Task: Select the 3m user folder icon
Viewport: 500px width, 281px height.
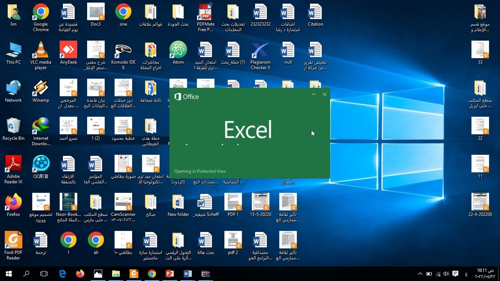Action: [x=13, y=15]
